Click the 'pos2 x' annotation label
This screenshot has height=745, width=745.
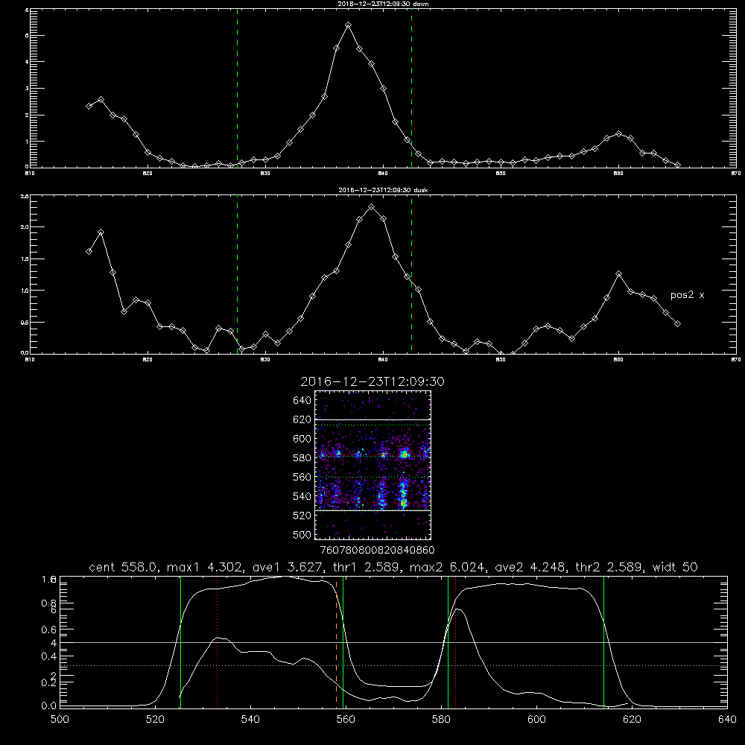tap(687, 295)
